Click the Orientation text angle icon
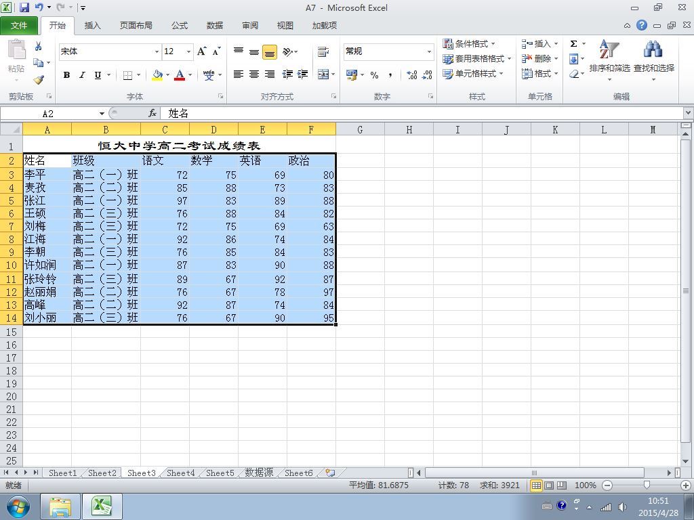The image size is (694, 520). pos(287,51)
